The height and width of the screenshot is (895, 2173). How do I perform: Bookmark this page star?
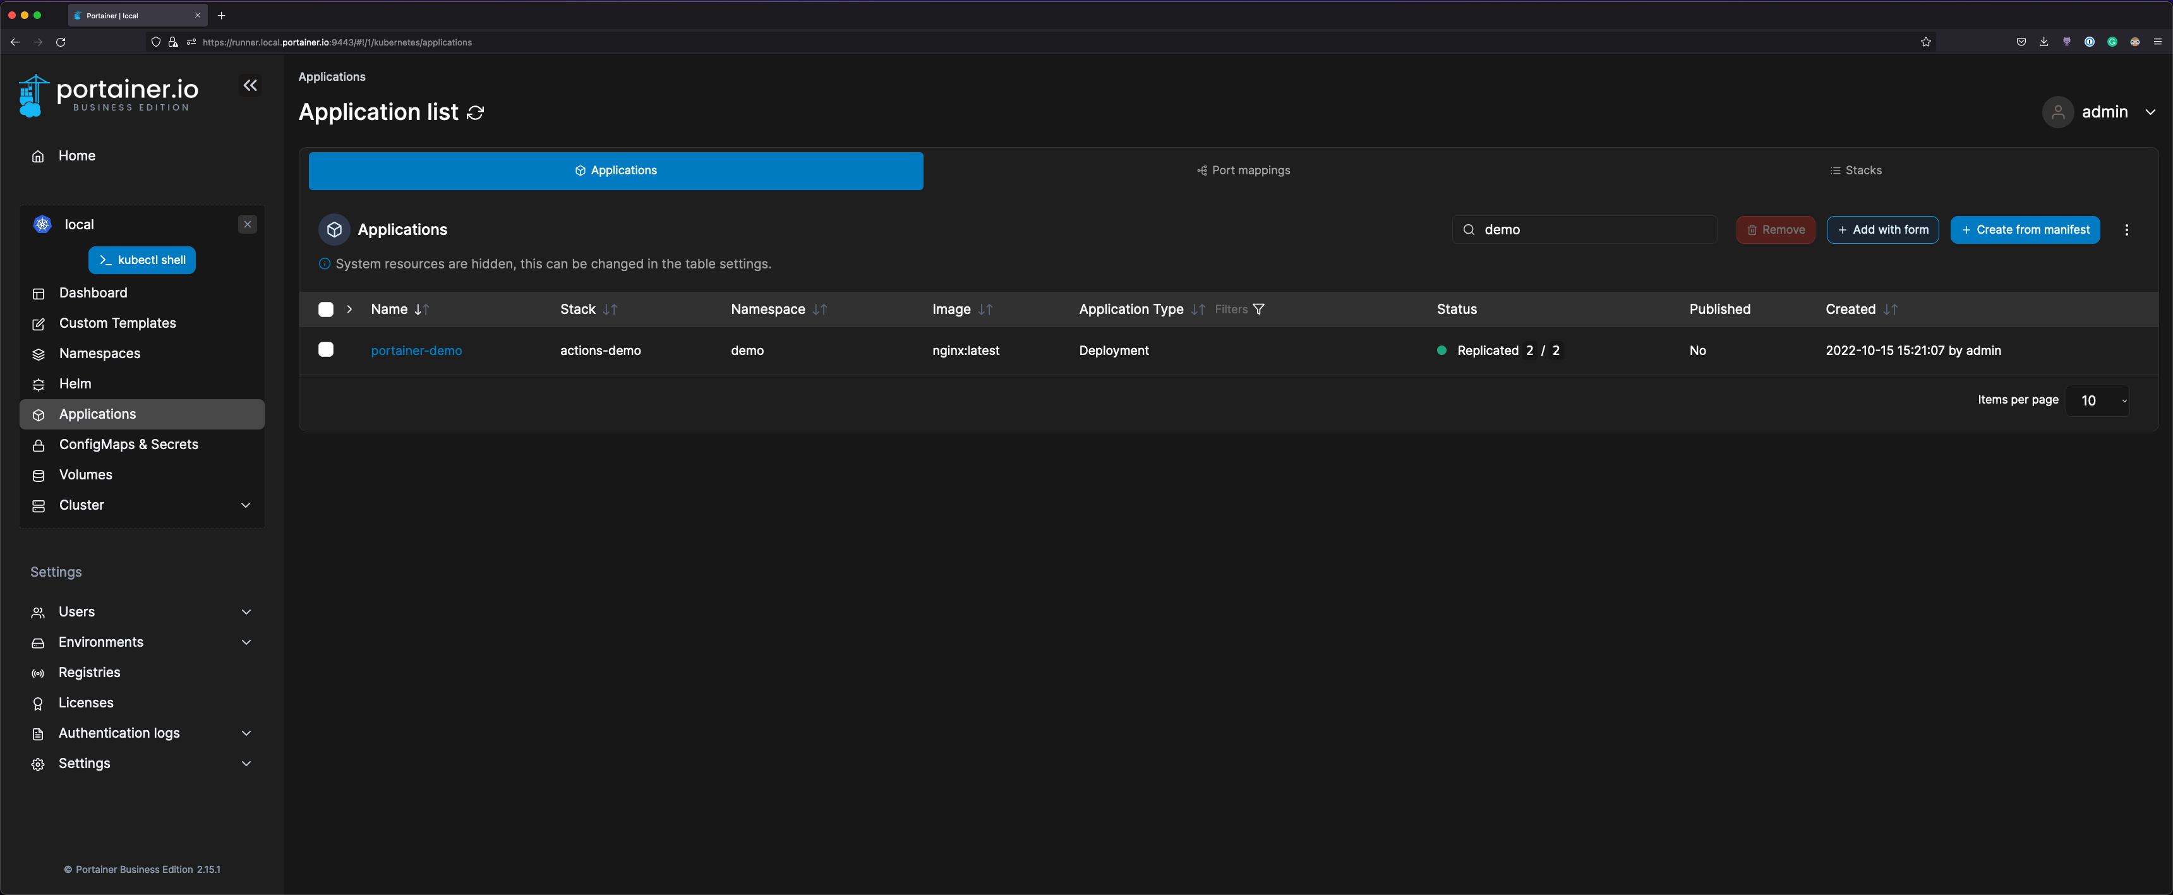(x=1926, y=42)
